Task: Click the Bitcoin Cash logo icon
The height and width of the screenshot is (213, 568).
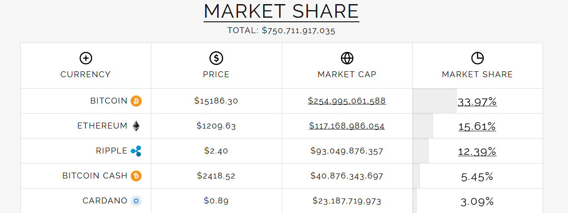Action: (136, 176)
